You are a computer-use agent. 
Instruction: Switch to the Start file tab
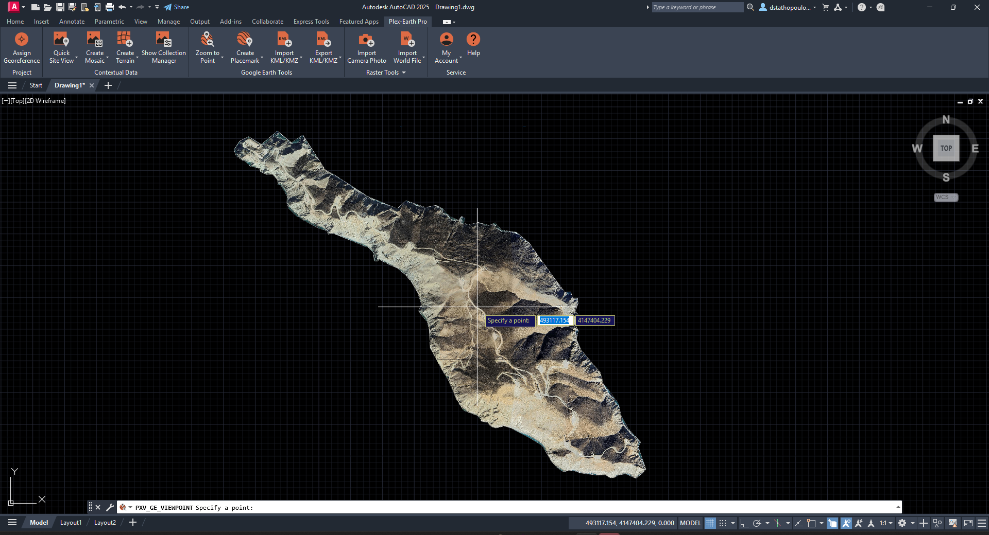click(36, 85)
